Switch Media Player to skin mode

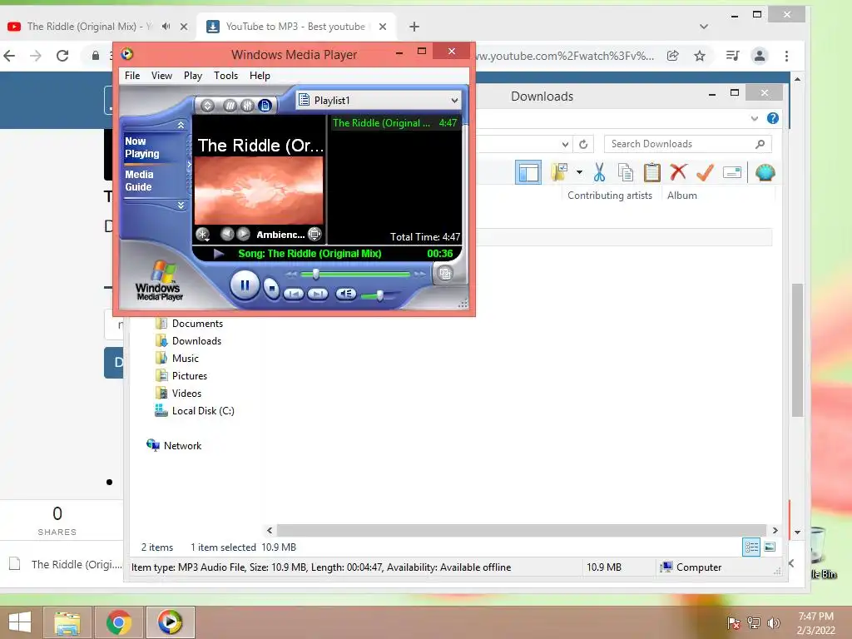pyautogui.click(x=445, y=273)
